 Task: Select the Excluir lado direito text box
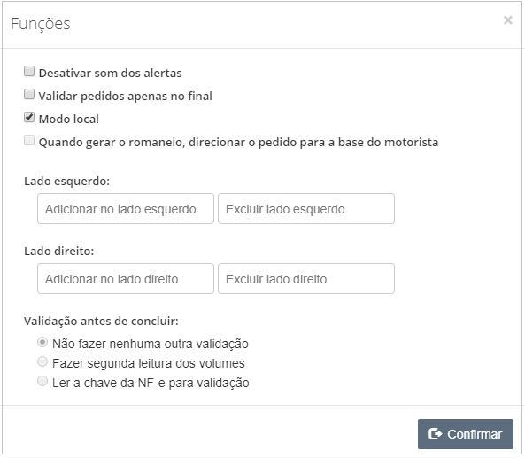pyautogui.click(x=306, y=279)
